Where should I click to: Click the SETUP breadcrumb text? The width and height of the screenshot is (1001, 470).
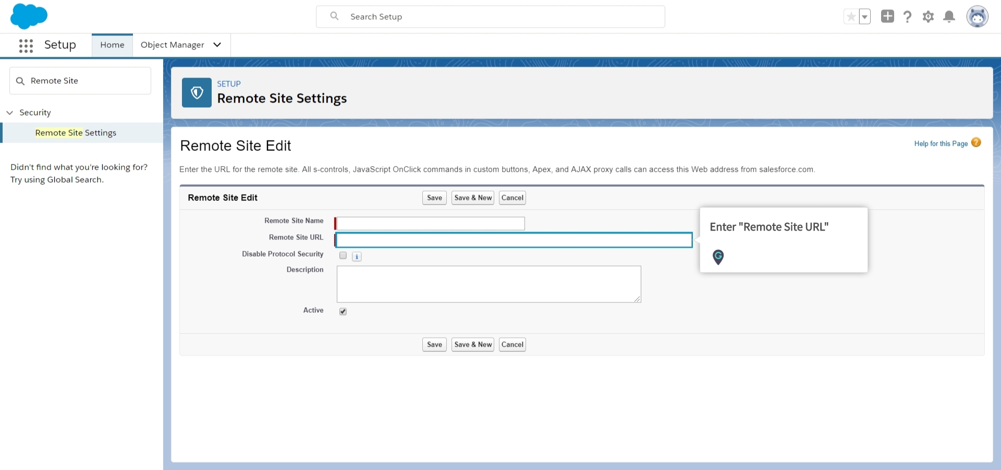point(229,84)
